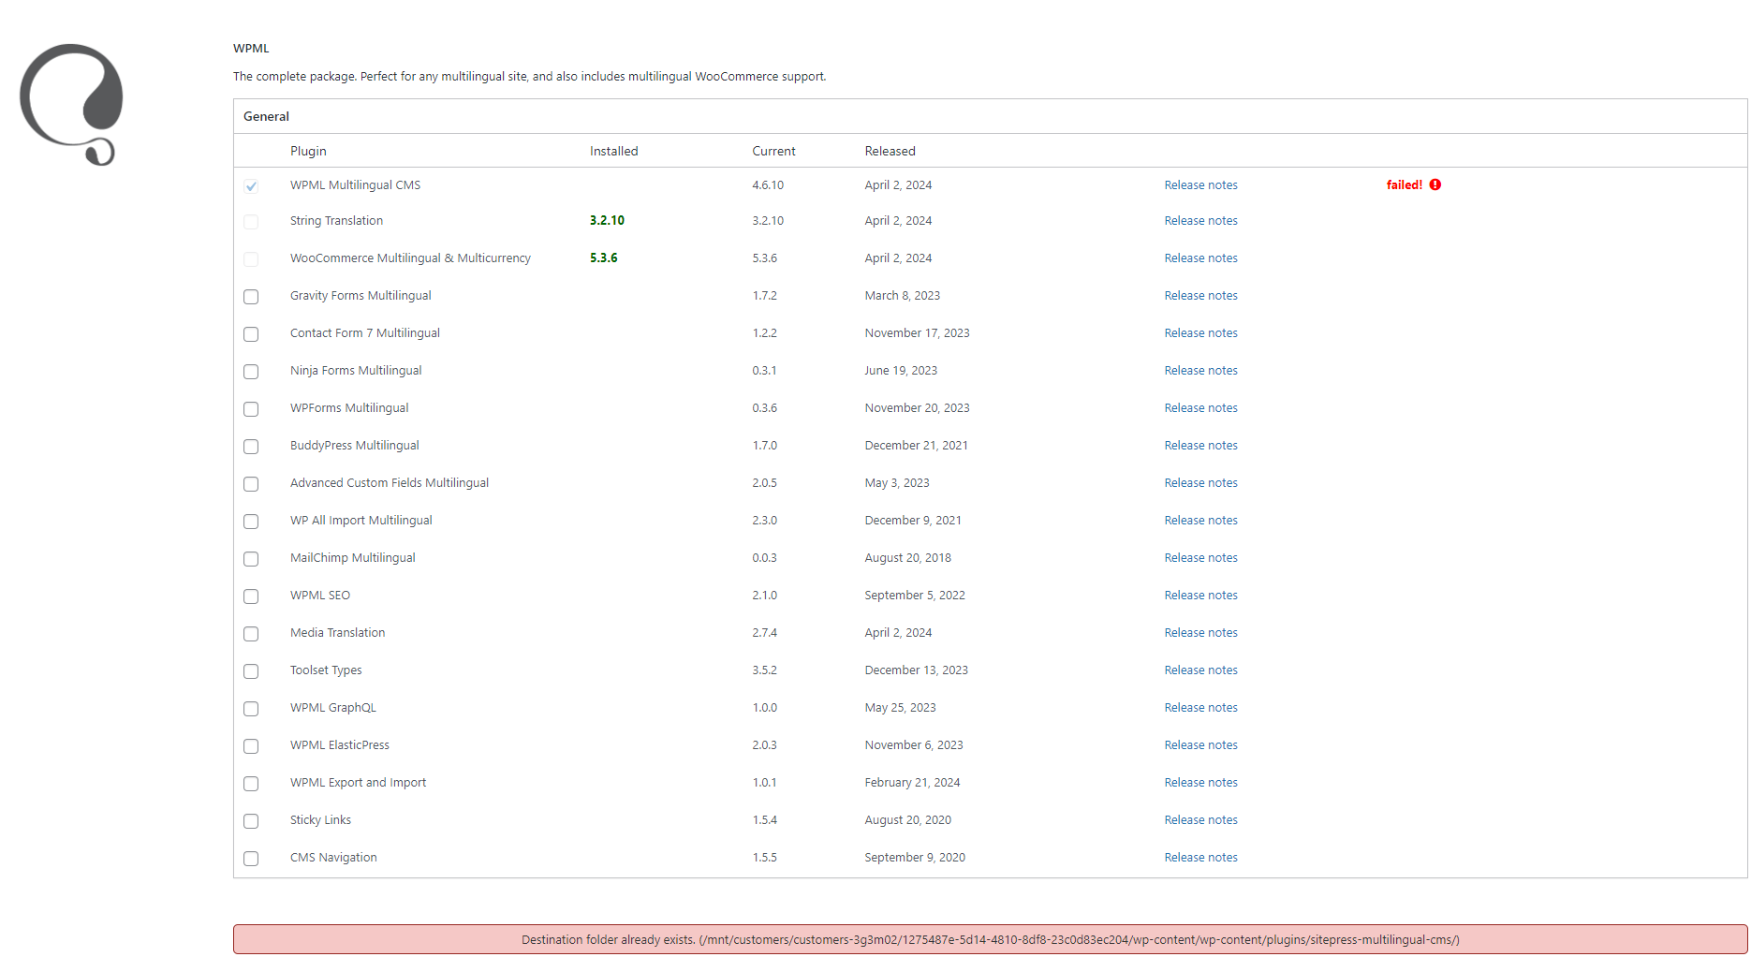Screen dimensions: 1751x957
Task: Select the MailChimp Multilingual checkbox
Action: 251,559
